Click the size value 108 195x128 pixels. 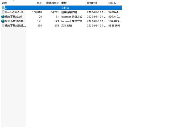40,16
